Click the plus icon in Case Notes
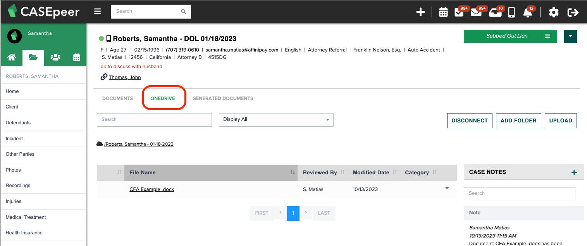Image resolution: width=587 pixels, height=246 pixels. pos(574,172)
